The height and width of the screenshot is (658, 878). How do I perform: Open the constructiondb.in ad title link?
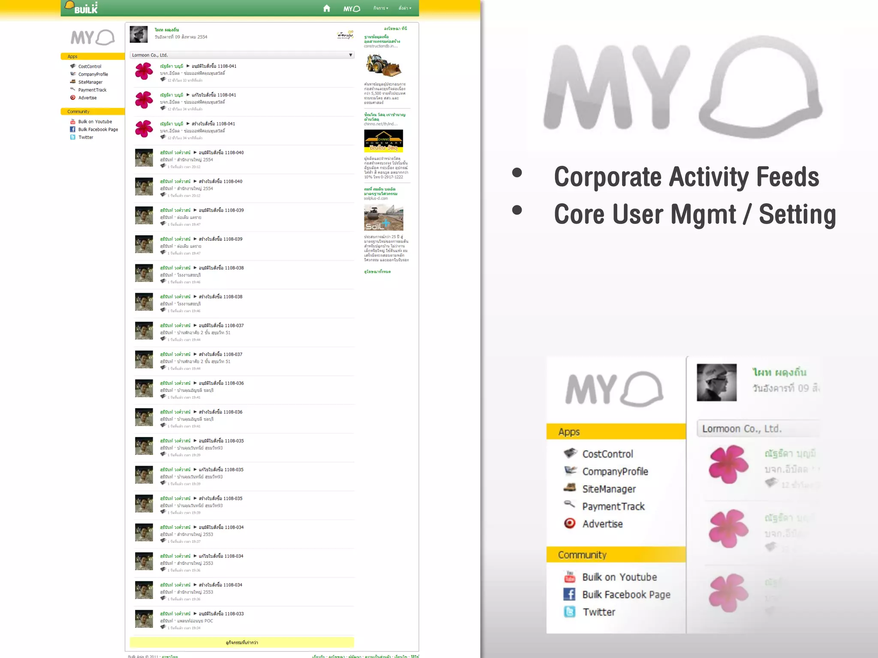pos(382,39)
